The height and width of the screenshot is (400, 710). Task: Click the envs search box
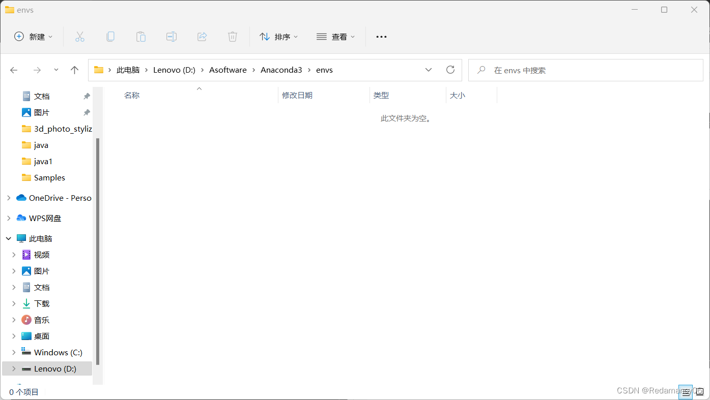[x=585, y=70]
